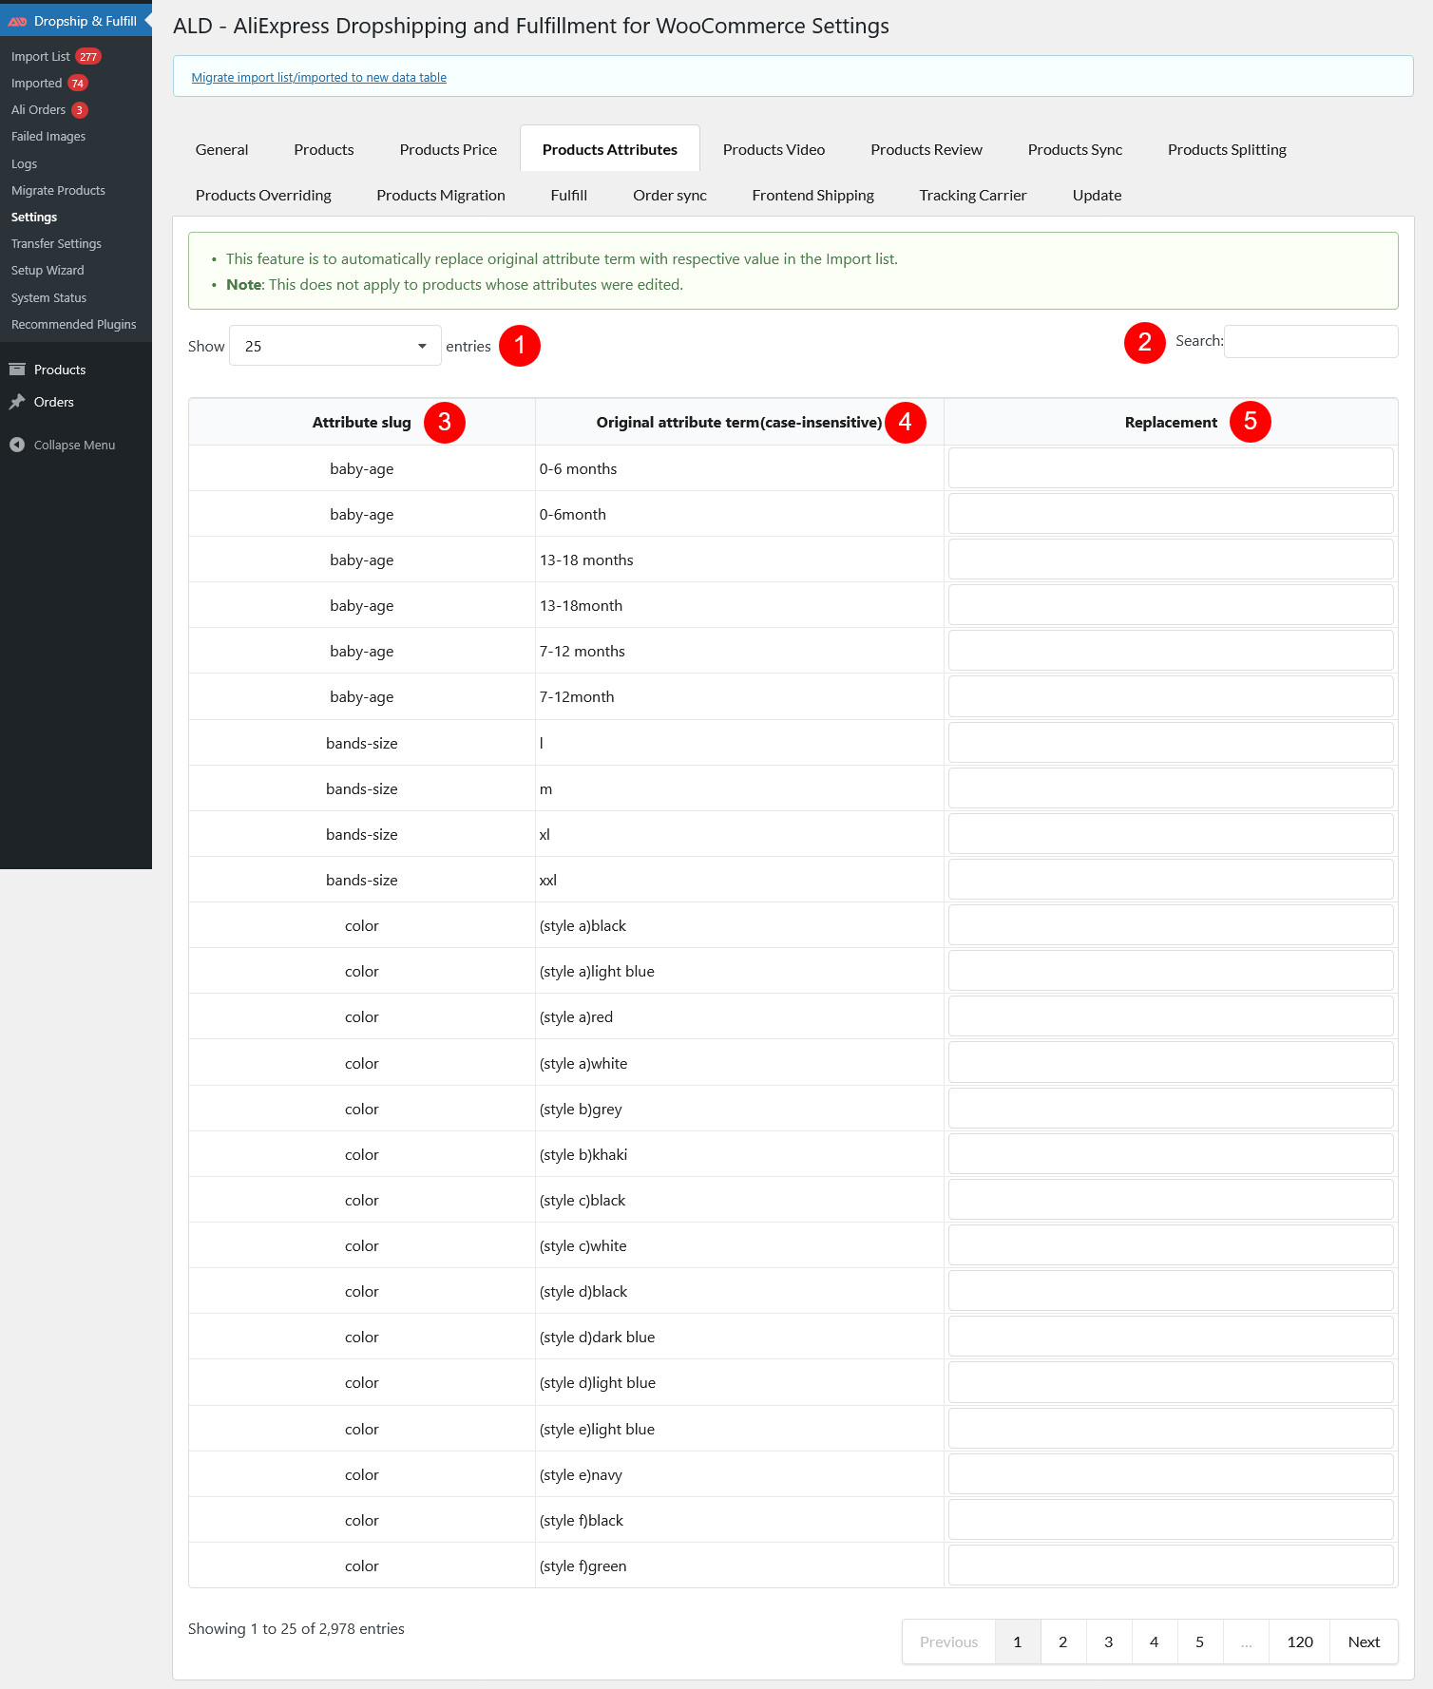The width and height of the screenshot is (1433, 1689).
Task: Click the Imported 74 count badge
Action: [78, 84]
